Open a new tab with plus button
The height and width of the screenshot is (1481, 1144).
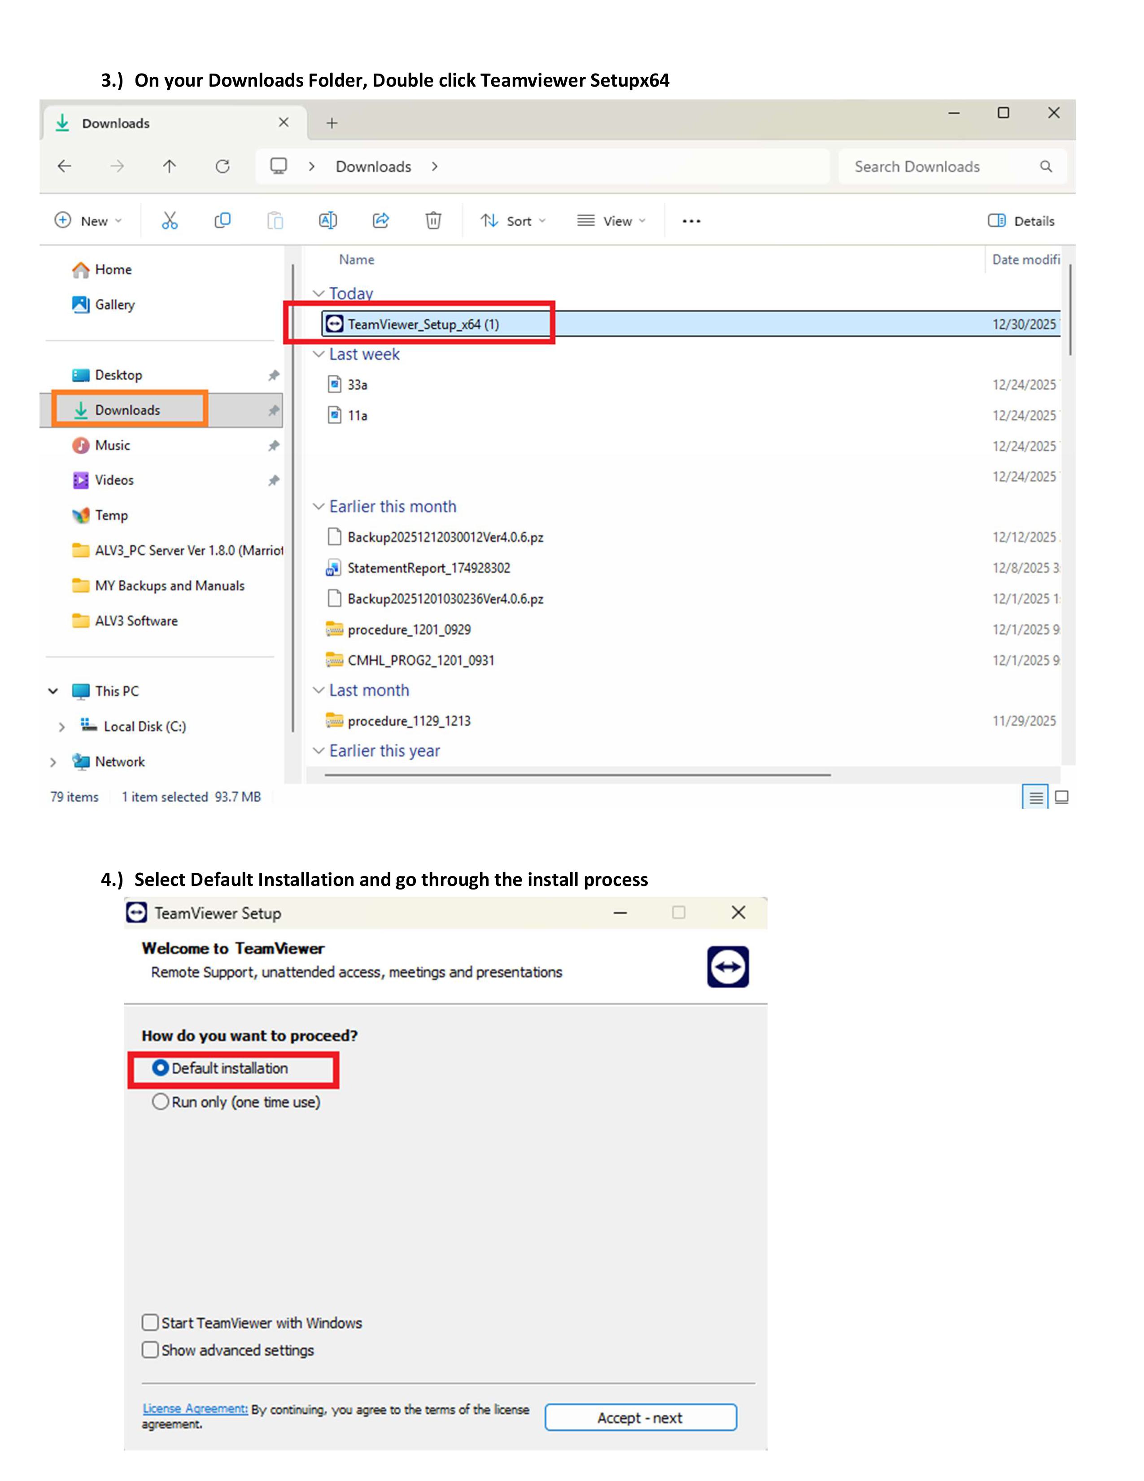click(x=332, y=123)
